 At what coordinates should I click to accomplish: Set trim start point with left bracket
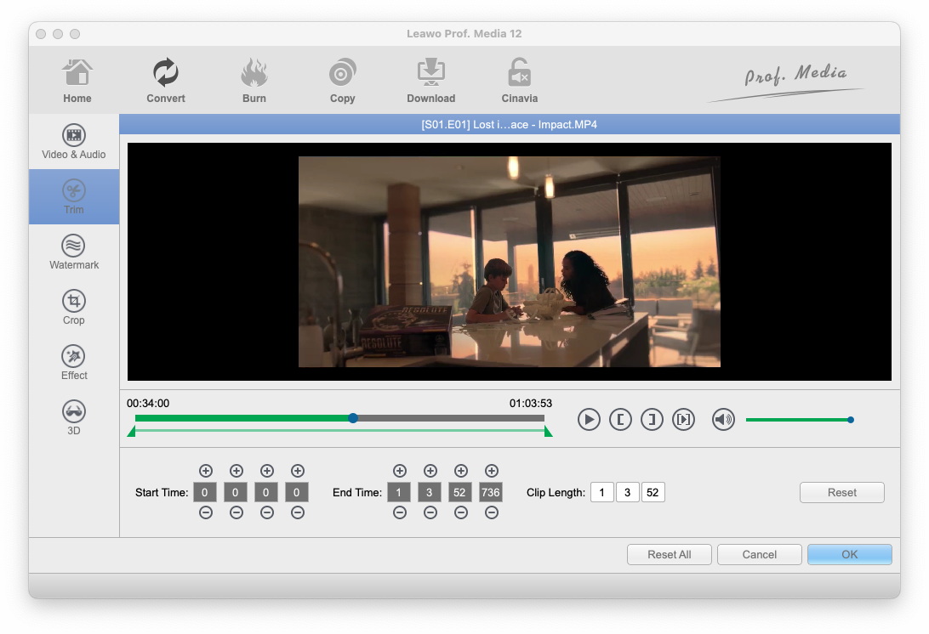pos(620,419)
